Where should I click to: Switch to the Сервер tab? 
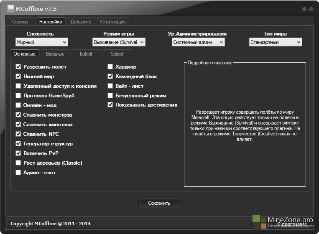[x=20, y=22]
